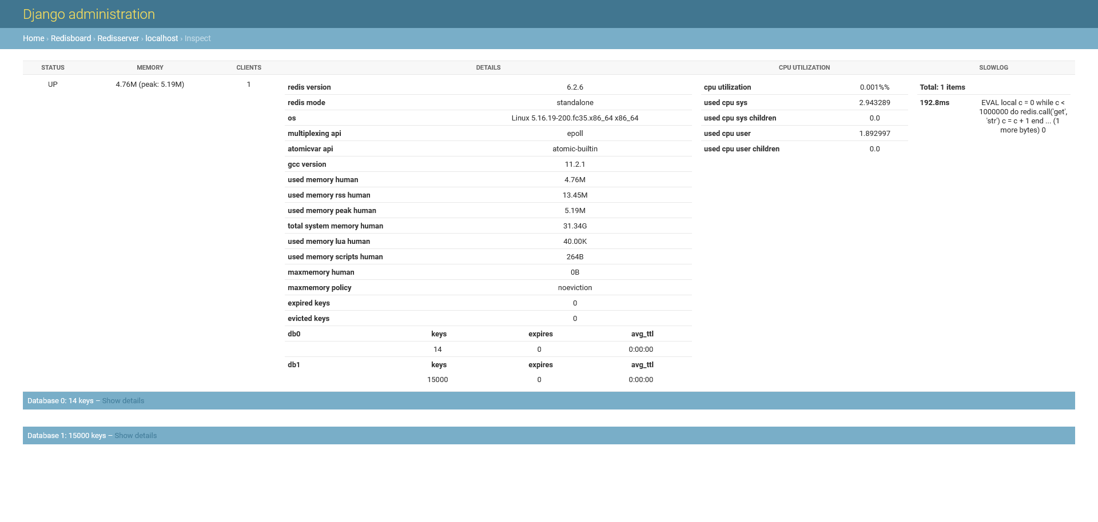Click redis version value 6.2.6
Screen dimensions: 1098x522
click(575, 87)
